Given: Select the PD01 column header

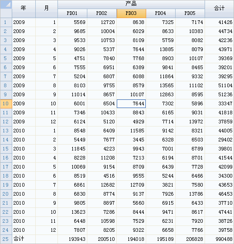Looking at the screenshot, I should 72,13.
